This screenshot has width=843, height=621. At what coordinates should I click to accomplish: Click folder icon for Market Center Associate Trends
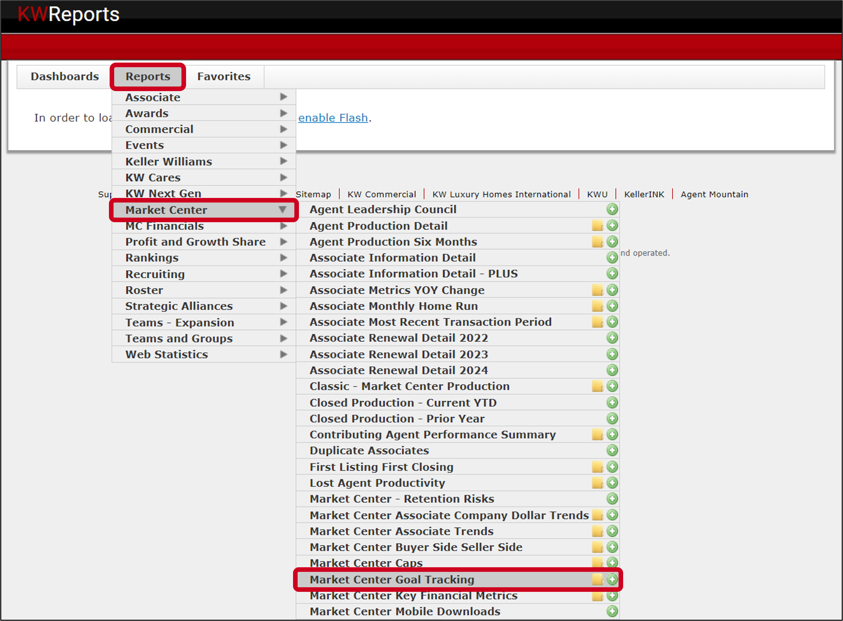(597, 531)
